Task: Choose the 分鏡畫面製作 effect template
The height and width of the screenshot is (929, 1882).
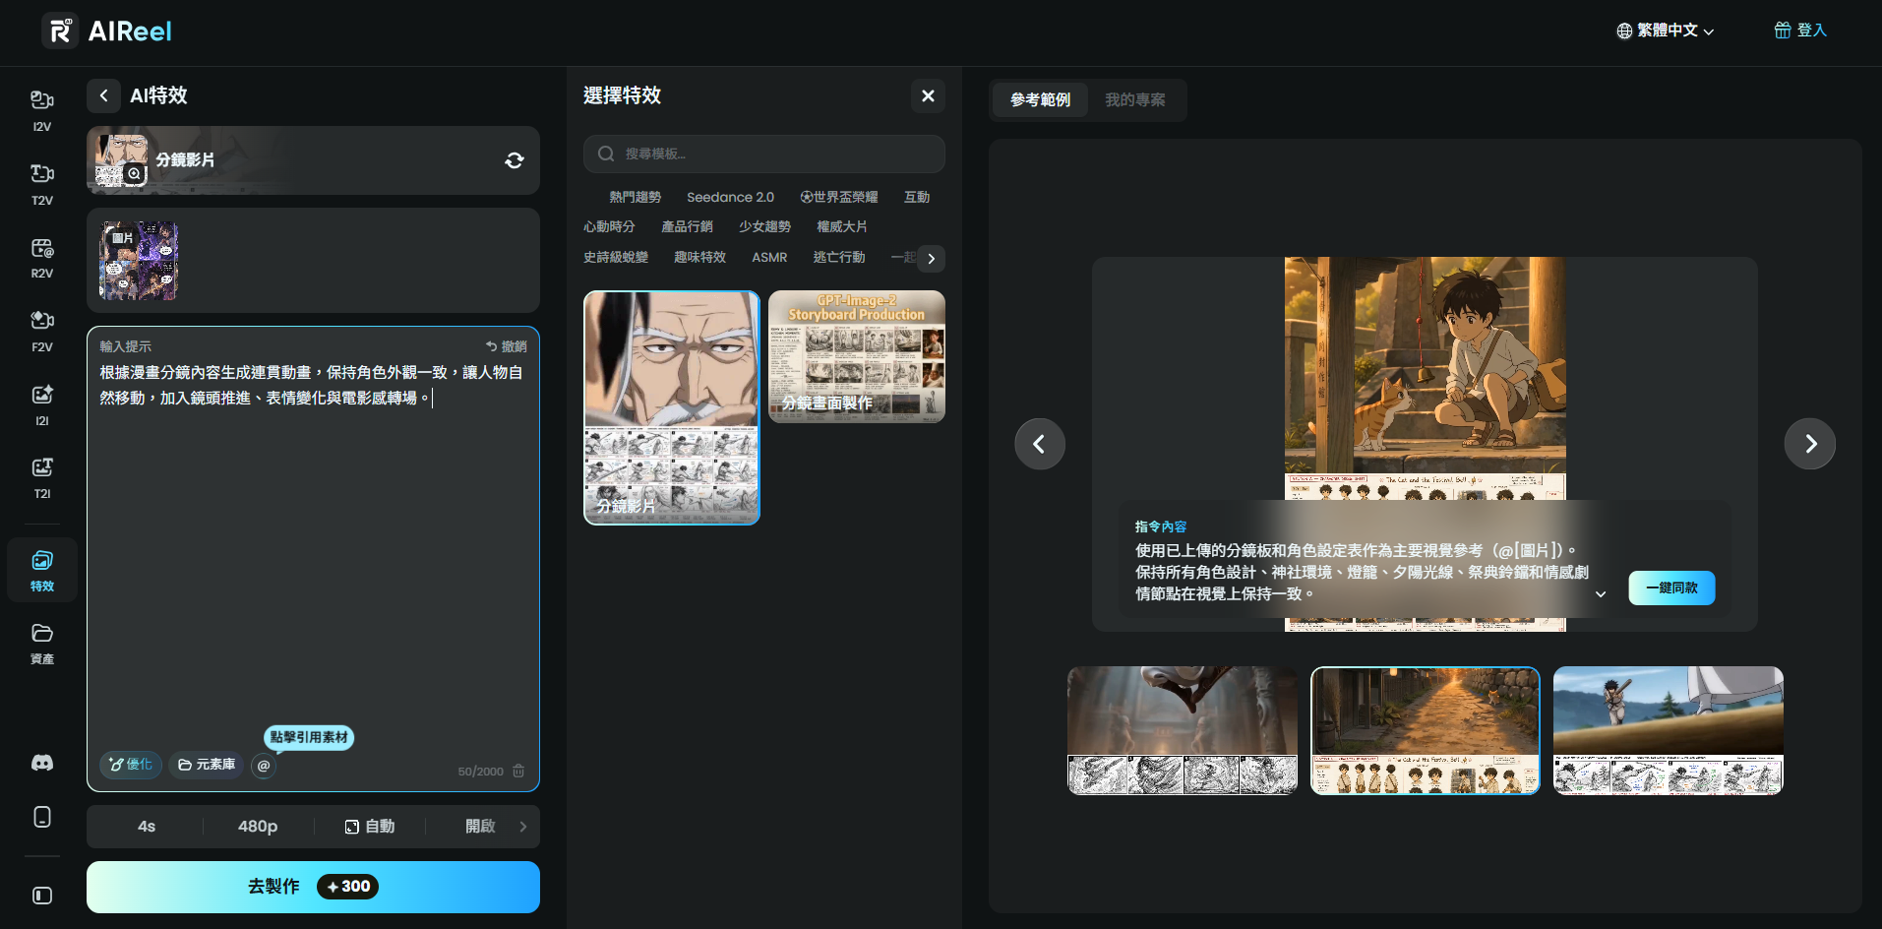Action: pos(857,356)
